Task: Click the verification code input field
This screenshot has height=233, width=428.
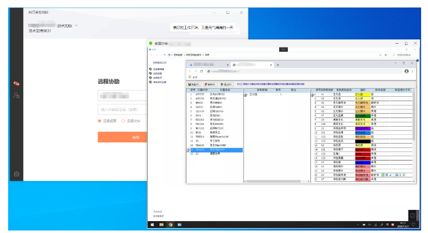Action: click(x=122, y=109)
